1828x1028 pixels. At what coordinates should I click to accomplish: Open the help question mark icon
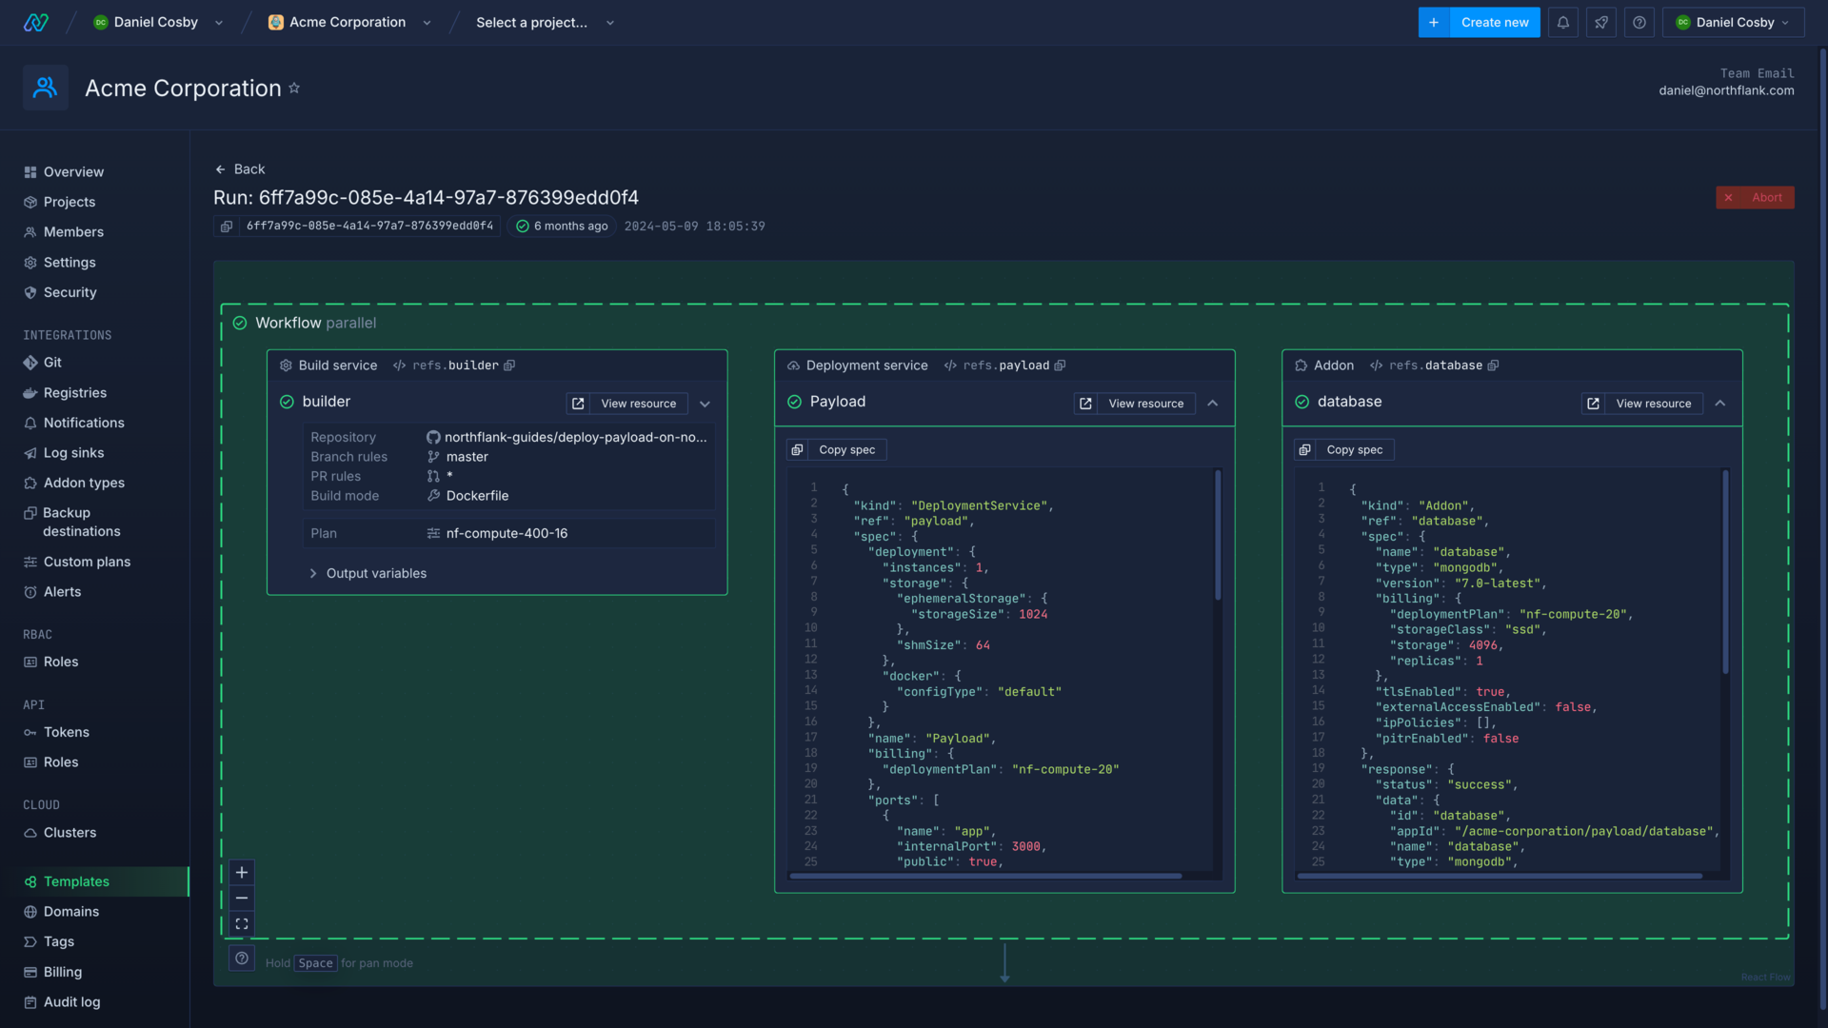[x=1639, y=22]
